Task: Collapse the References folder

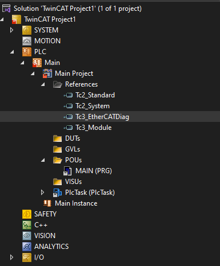Action: pyautogui.click(x=43, y=84)
